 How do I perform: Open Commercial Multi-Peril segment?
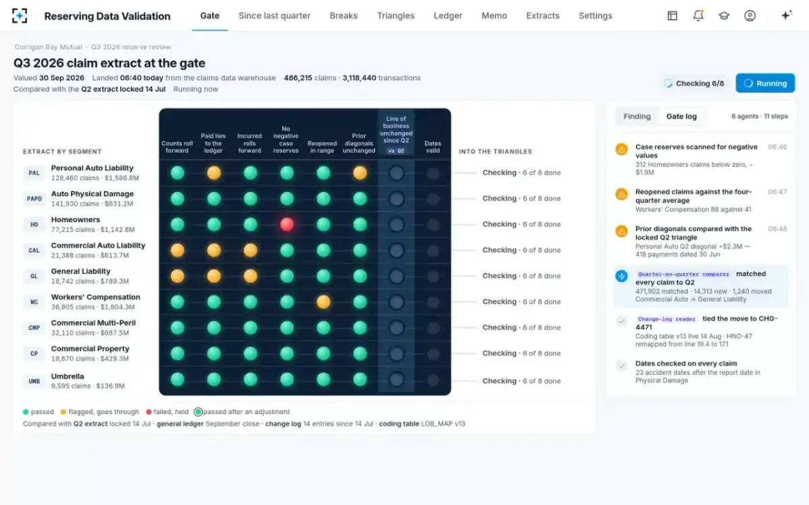(x=93, y=323)
